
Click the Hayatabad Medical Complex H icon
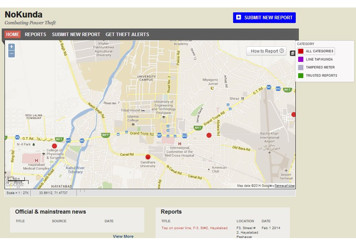pyautogui.click(x=36, y=160)
